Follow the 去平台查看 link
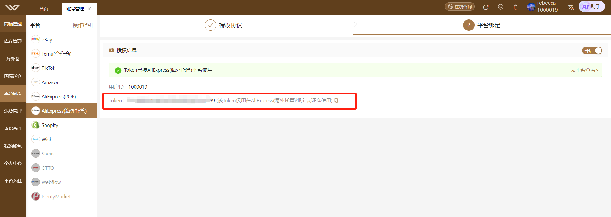 click(584, 70)
